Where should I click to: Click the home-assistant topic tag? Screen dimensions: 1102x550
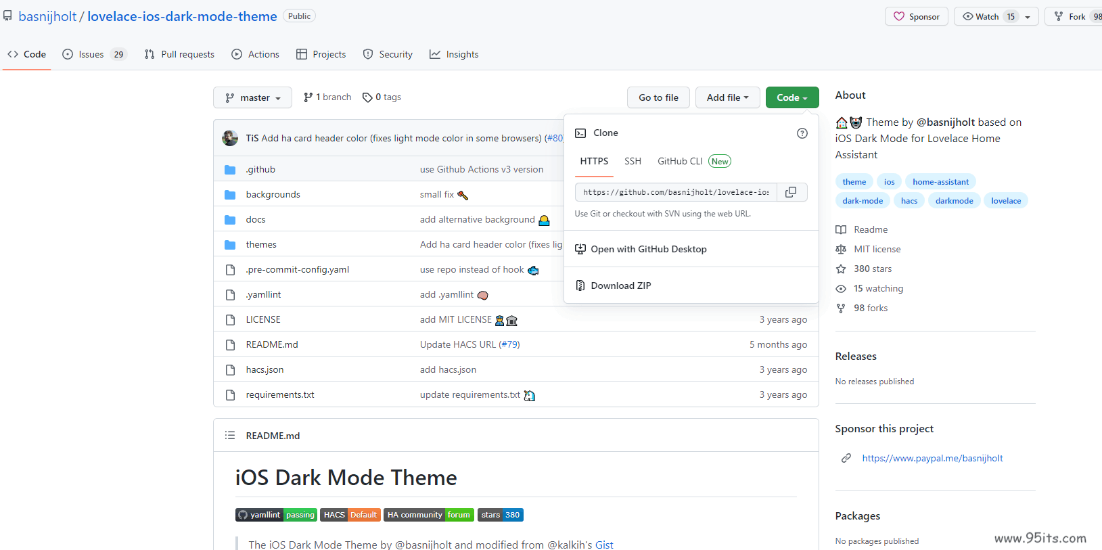pyautogui.click(x=940, y=182)
